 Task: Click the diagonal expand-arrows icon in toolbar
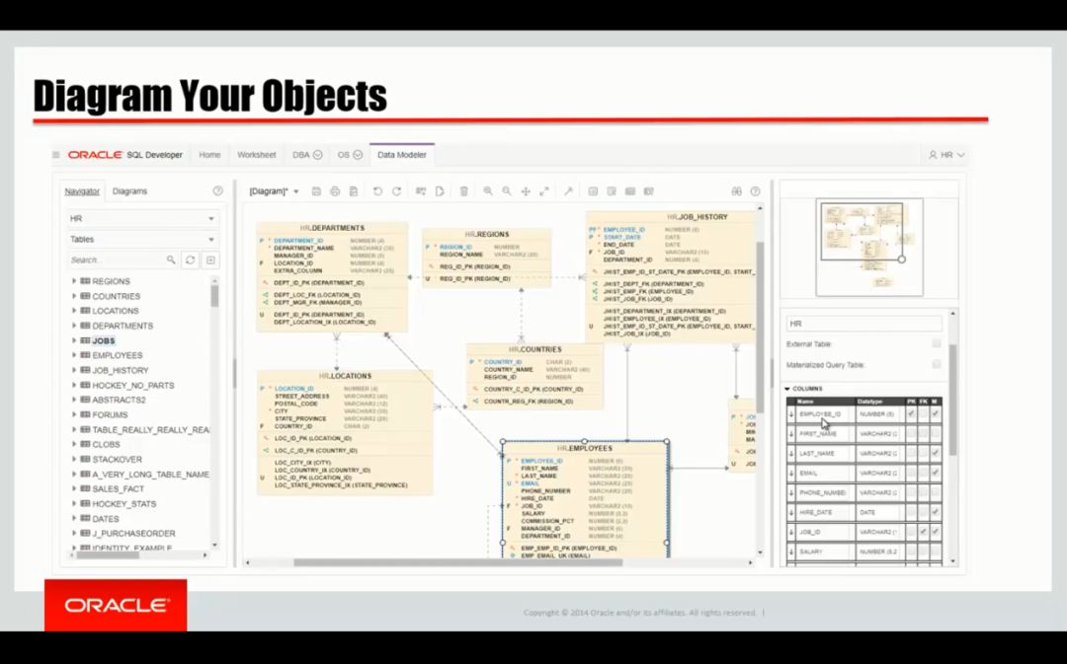544,191
